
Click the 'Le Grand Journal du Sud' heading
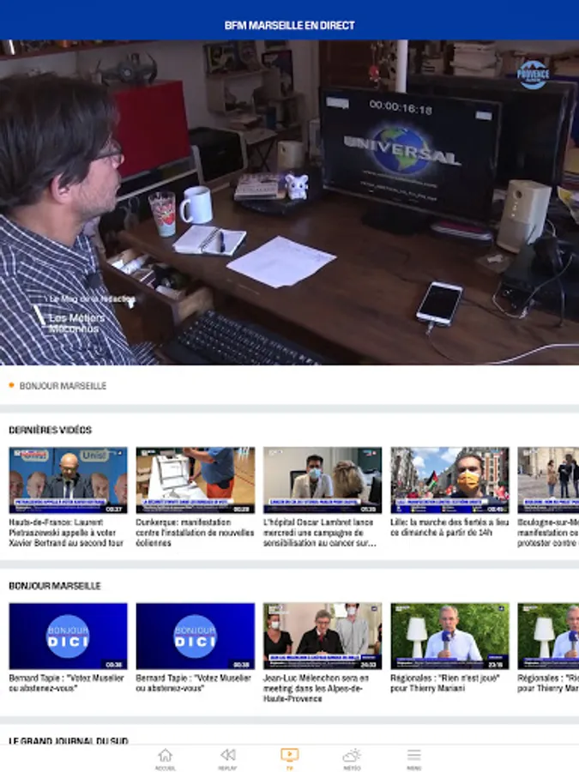click(69, 740)
